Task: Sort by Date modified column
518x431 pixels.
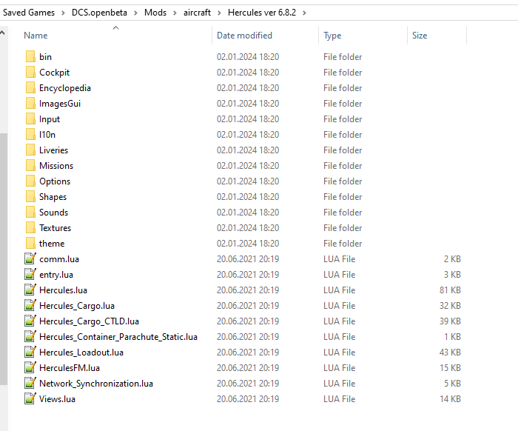Action: coord(244,36)
